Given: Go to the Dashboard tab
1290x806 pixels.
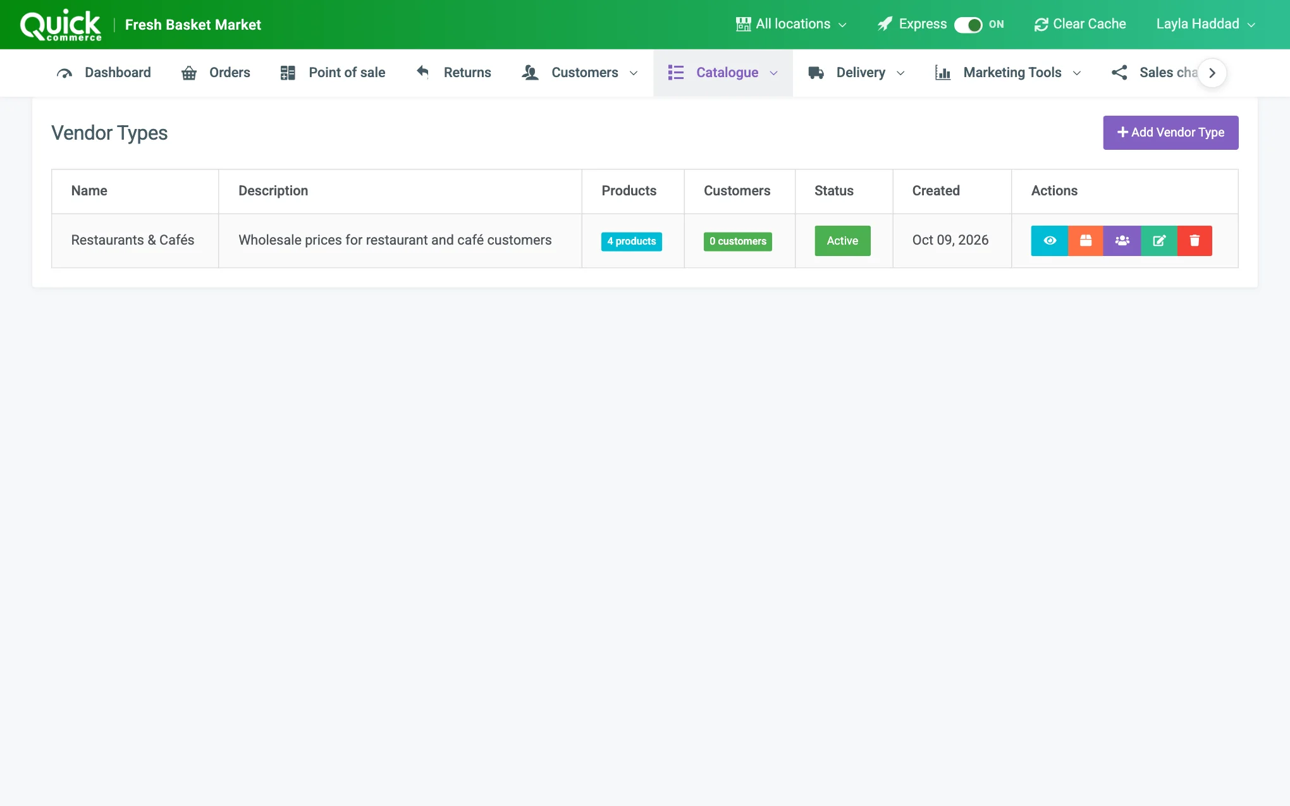Looking at the screenshot, I should click(104, 73).
